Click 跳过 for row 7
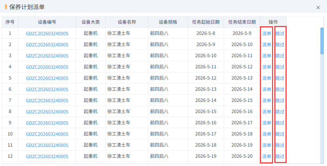The height and width of the screenshot is (166, 327). pyautogui.click(x=280, y=100)
